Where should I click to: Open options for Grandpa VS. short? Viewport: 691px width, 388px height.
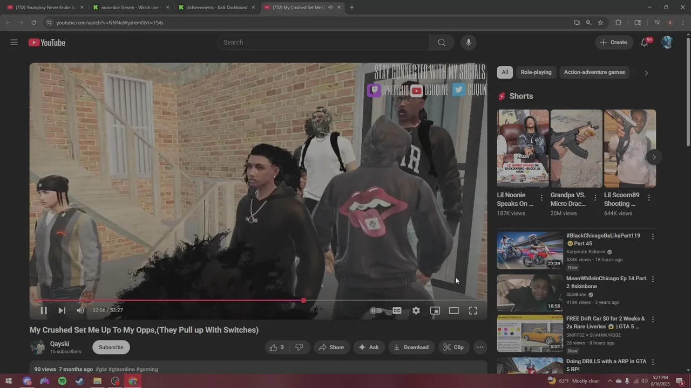(595, 198)
